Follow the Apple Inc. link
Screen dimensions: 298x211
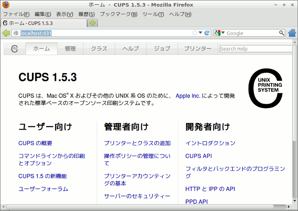188,96
